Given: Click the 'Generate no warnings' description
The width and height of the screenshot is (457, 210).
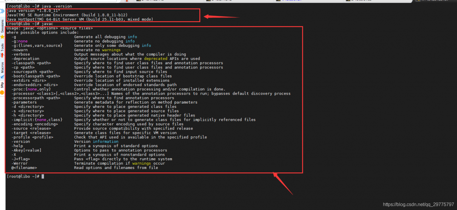Looking at the screenshot, I should (x=97, y=50).
